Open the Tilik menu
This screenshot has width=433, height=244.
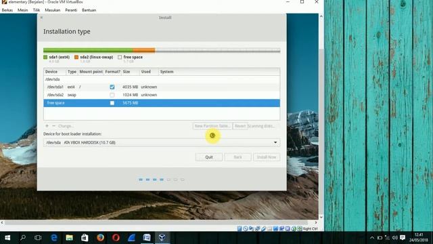click(x=37, y=10)
